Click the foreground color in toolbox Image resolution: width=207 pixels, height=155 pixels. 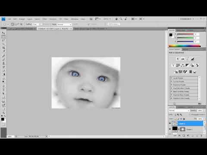pos(3,119)
